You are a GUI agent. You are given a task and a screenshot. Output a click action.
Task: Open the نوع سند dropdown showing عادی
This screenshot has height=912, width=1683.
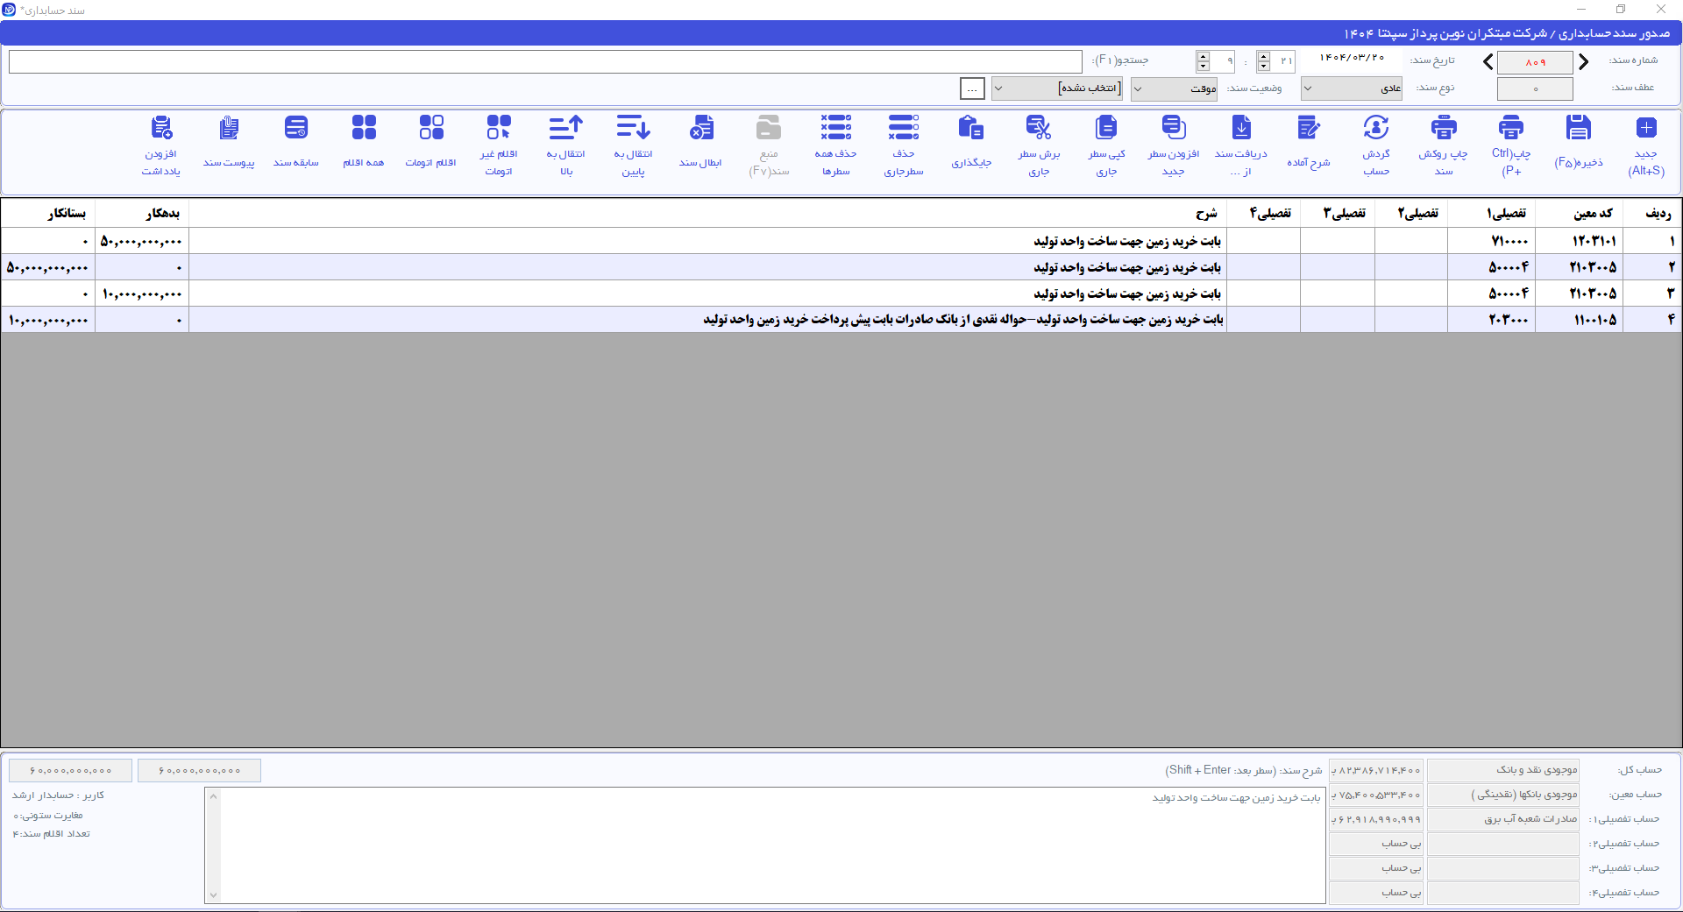pyautogui.click(x=1352, y=88)
